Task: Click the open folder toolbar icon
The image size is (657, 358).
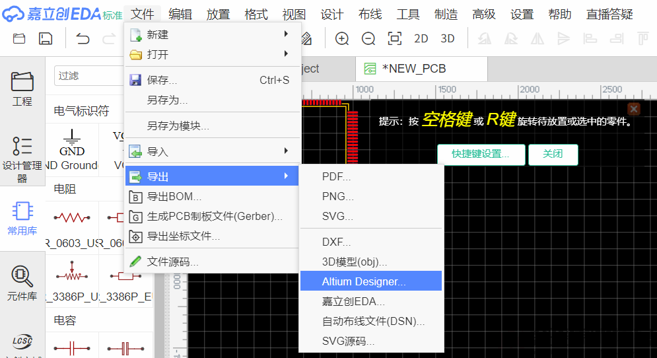Action: coord(19,39)
